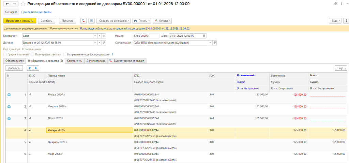Screen dimensions: 349x163
Task: Click Провести и закрыть button
Action: pyautogui.click(x=20, y=21)
